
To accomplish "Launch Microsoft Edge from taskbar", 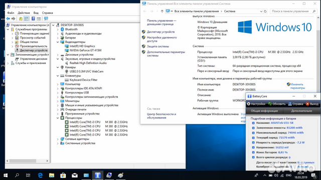I will (40, 175).
